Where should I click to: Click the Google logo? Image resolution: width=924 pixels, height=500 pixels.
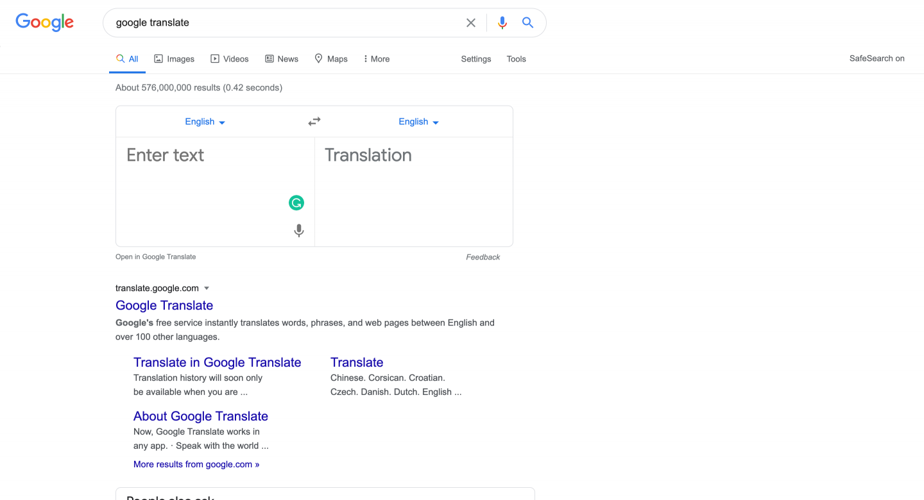coord(45,22)
